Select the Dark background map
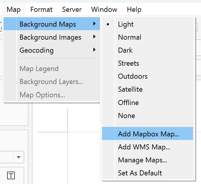The height and width of the screenshot is (184, 201). pos(147,50)
